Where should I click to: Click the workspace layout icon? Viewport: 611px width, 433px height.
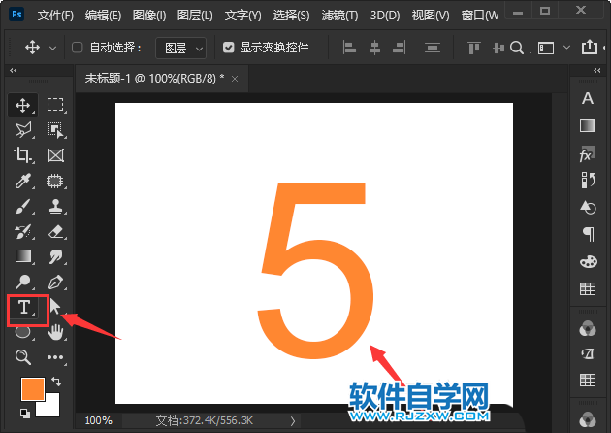pos(546,48)
